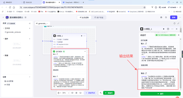Click the blue 发布 publish button
The width and height of the screenshot is (183, 98).
(x=173, y=17)
